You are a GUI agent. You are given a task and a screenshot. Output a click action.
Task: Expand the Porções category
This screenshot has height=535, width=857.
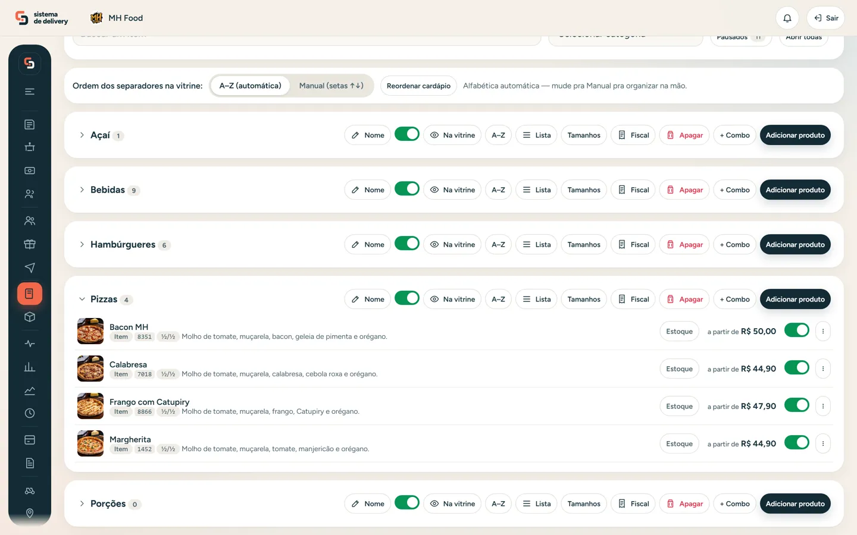[82, 503]
